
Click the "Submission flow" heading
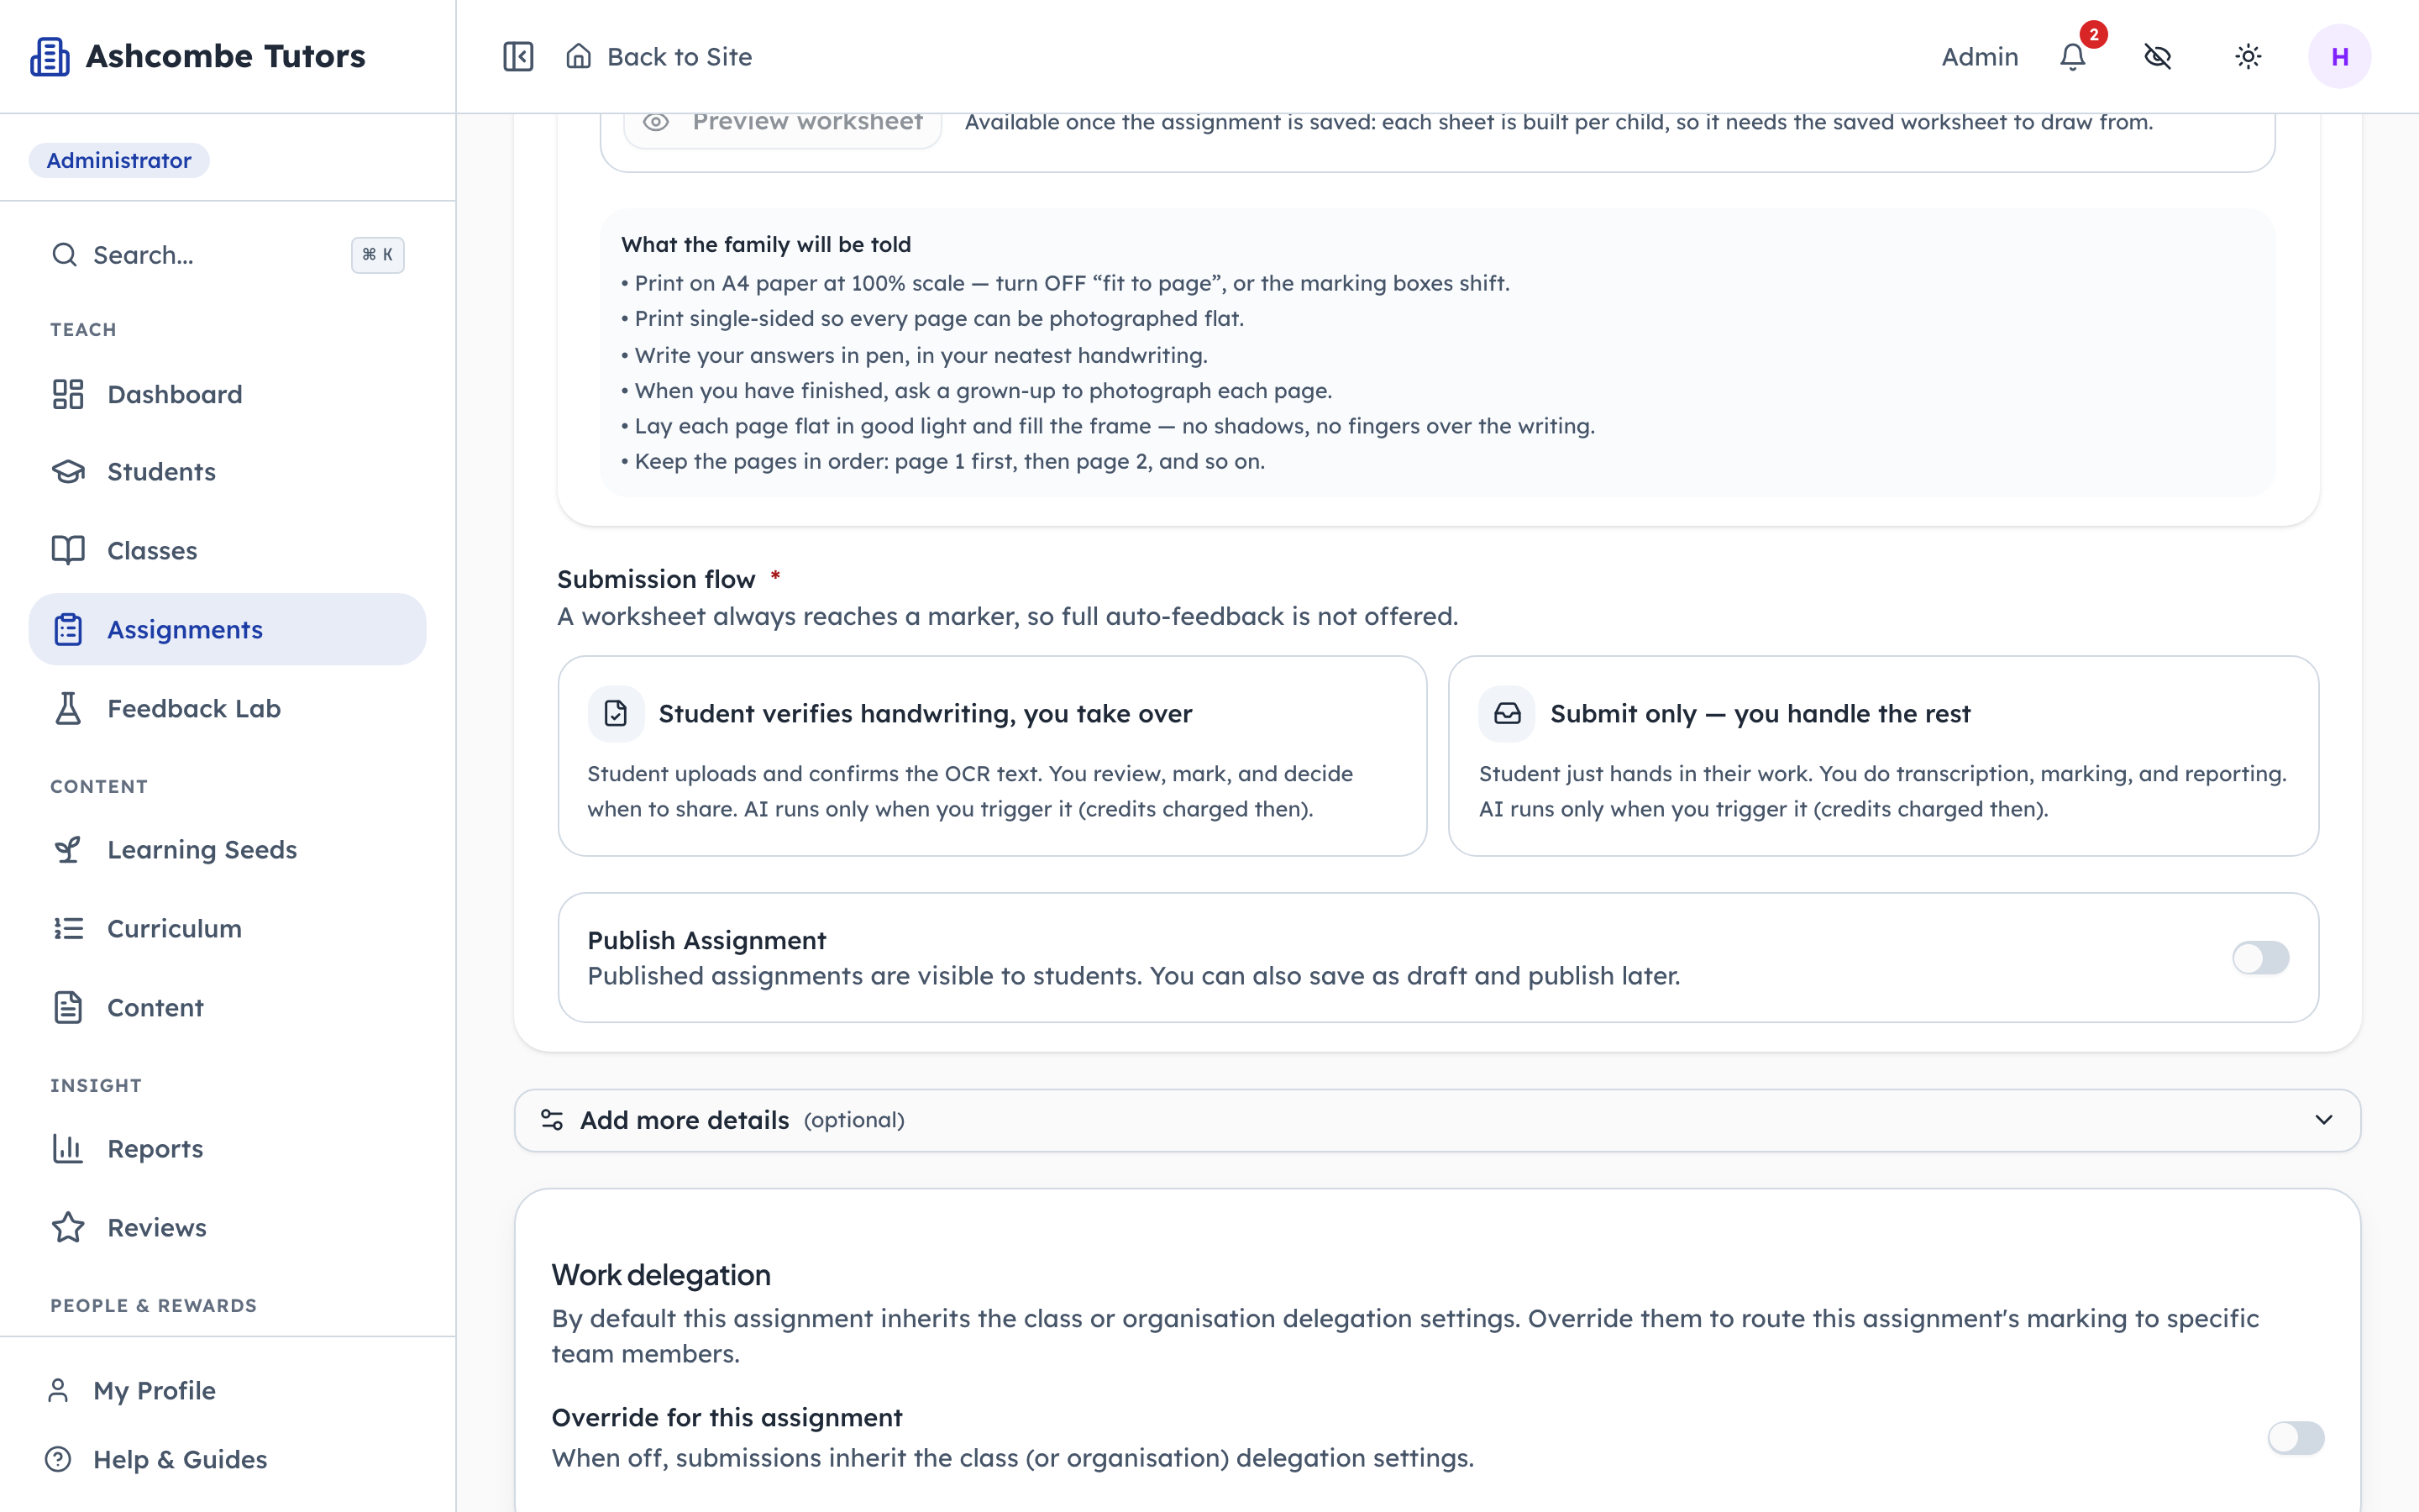point(656,579)
